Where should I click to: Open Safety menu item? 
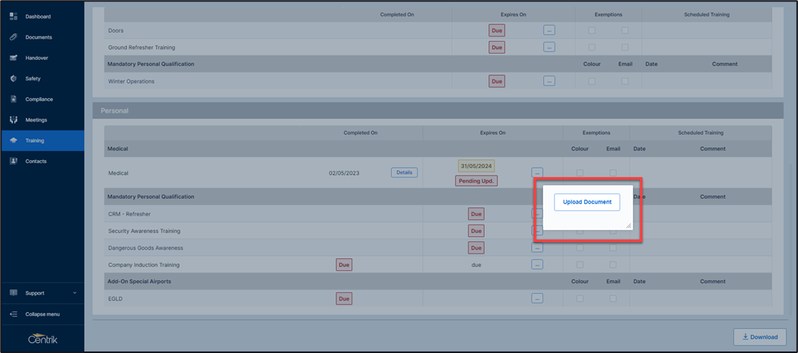[33, 79]
